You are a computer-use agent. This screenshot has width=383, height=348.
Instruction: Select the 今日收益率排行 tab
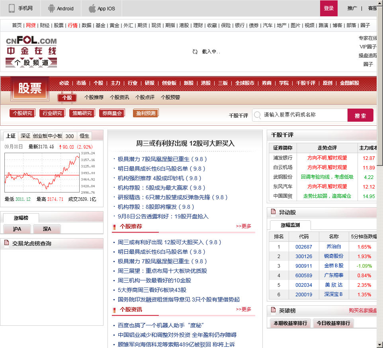(333, 323)
